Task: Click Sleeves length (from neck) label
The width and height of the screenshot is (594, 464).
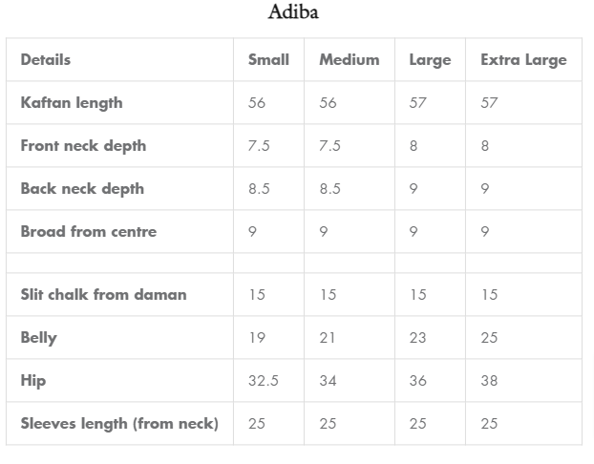Action: (119, 423)
